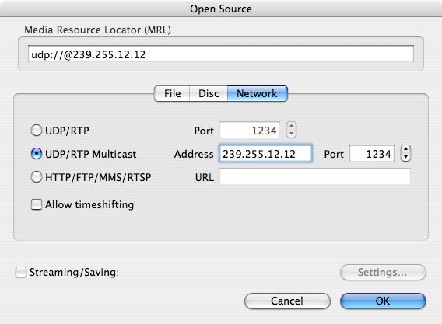Screen dimensions: 442x324
Task: Enable the Allow timeshifting checkbox
Action: 37,204
